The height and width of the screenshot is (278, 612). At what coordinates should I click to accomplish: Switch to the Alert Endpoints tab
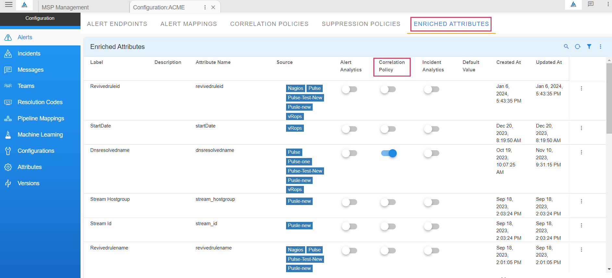tap(117, 24)
